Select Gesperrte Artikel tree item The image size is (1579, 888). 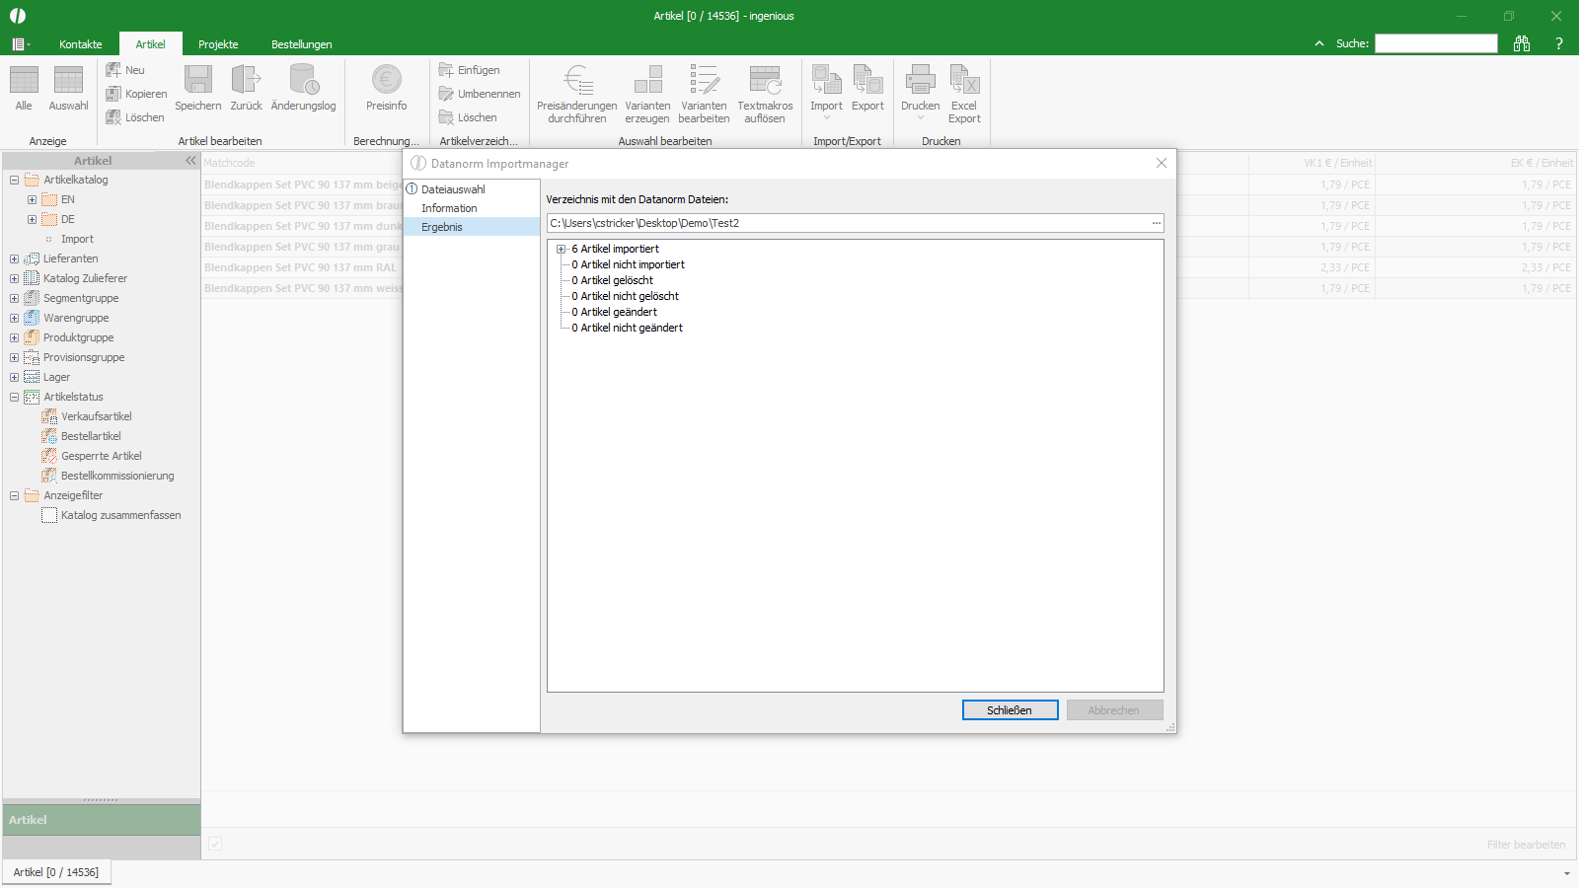tap(101, 456)
